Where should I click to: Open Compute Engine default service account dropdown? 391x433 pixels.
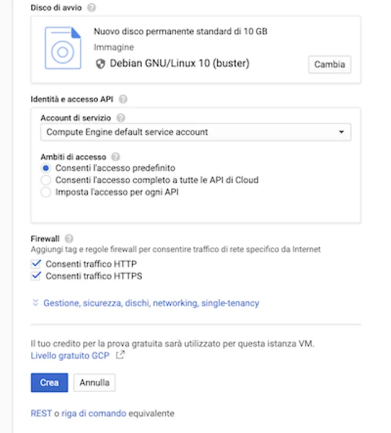[x=195, y=132]
